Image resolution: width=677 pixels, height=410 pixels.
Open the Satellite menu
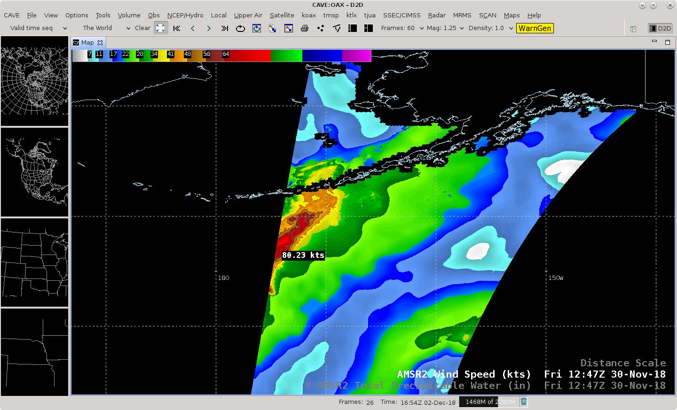282,15
